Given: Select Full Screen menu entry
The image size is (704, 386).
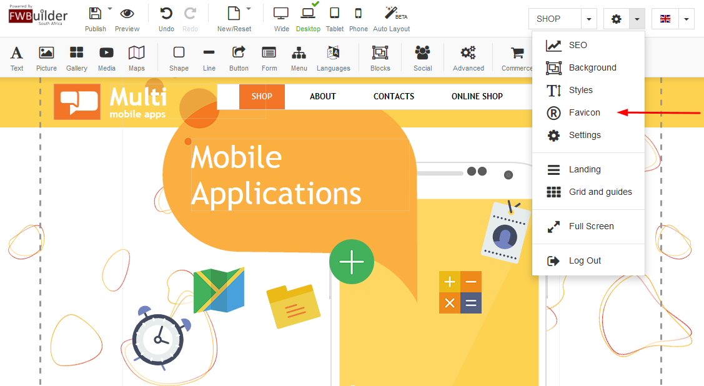Looking at the screenshot, I should click(x=588, y=227).
